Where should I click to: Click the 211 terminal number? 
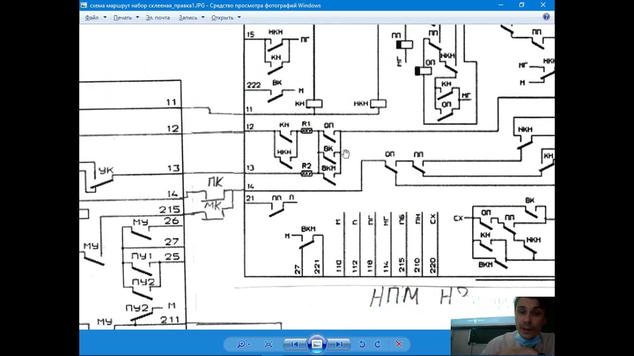170,319
